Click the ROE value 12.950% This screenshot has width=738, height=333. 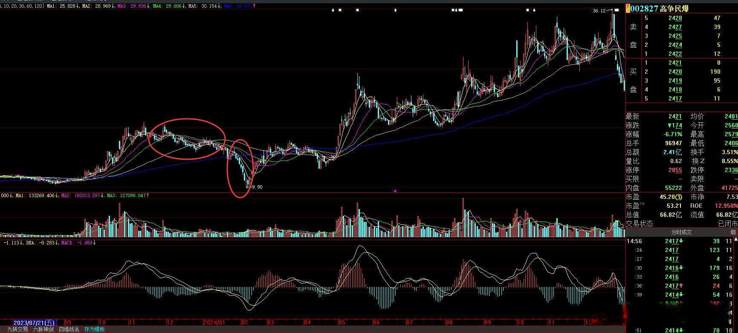727,206
